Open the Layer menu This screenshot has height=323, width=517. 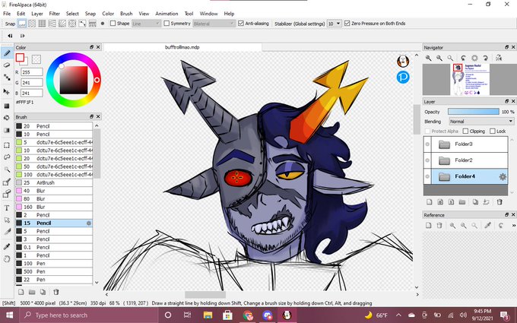tap(37, 14)
